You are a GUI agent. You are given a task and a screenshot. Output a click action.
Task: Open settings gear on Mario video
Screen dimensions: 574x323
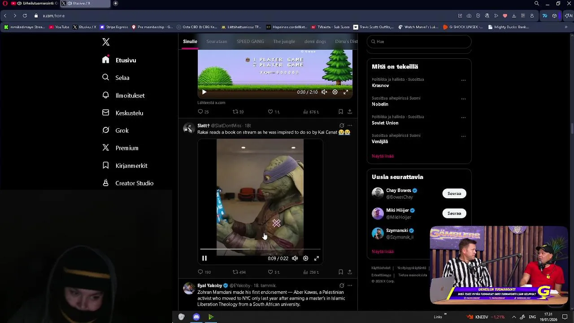point(335,92)
